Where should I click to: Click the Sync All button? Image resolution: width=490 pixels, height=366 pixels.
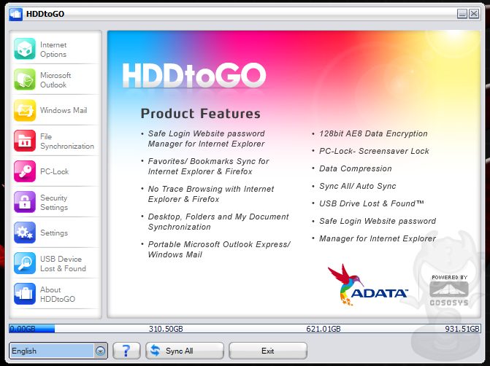coord(184,351)
